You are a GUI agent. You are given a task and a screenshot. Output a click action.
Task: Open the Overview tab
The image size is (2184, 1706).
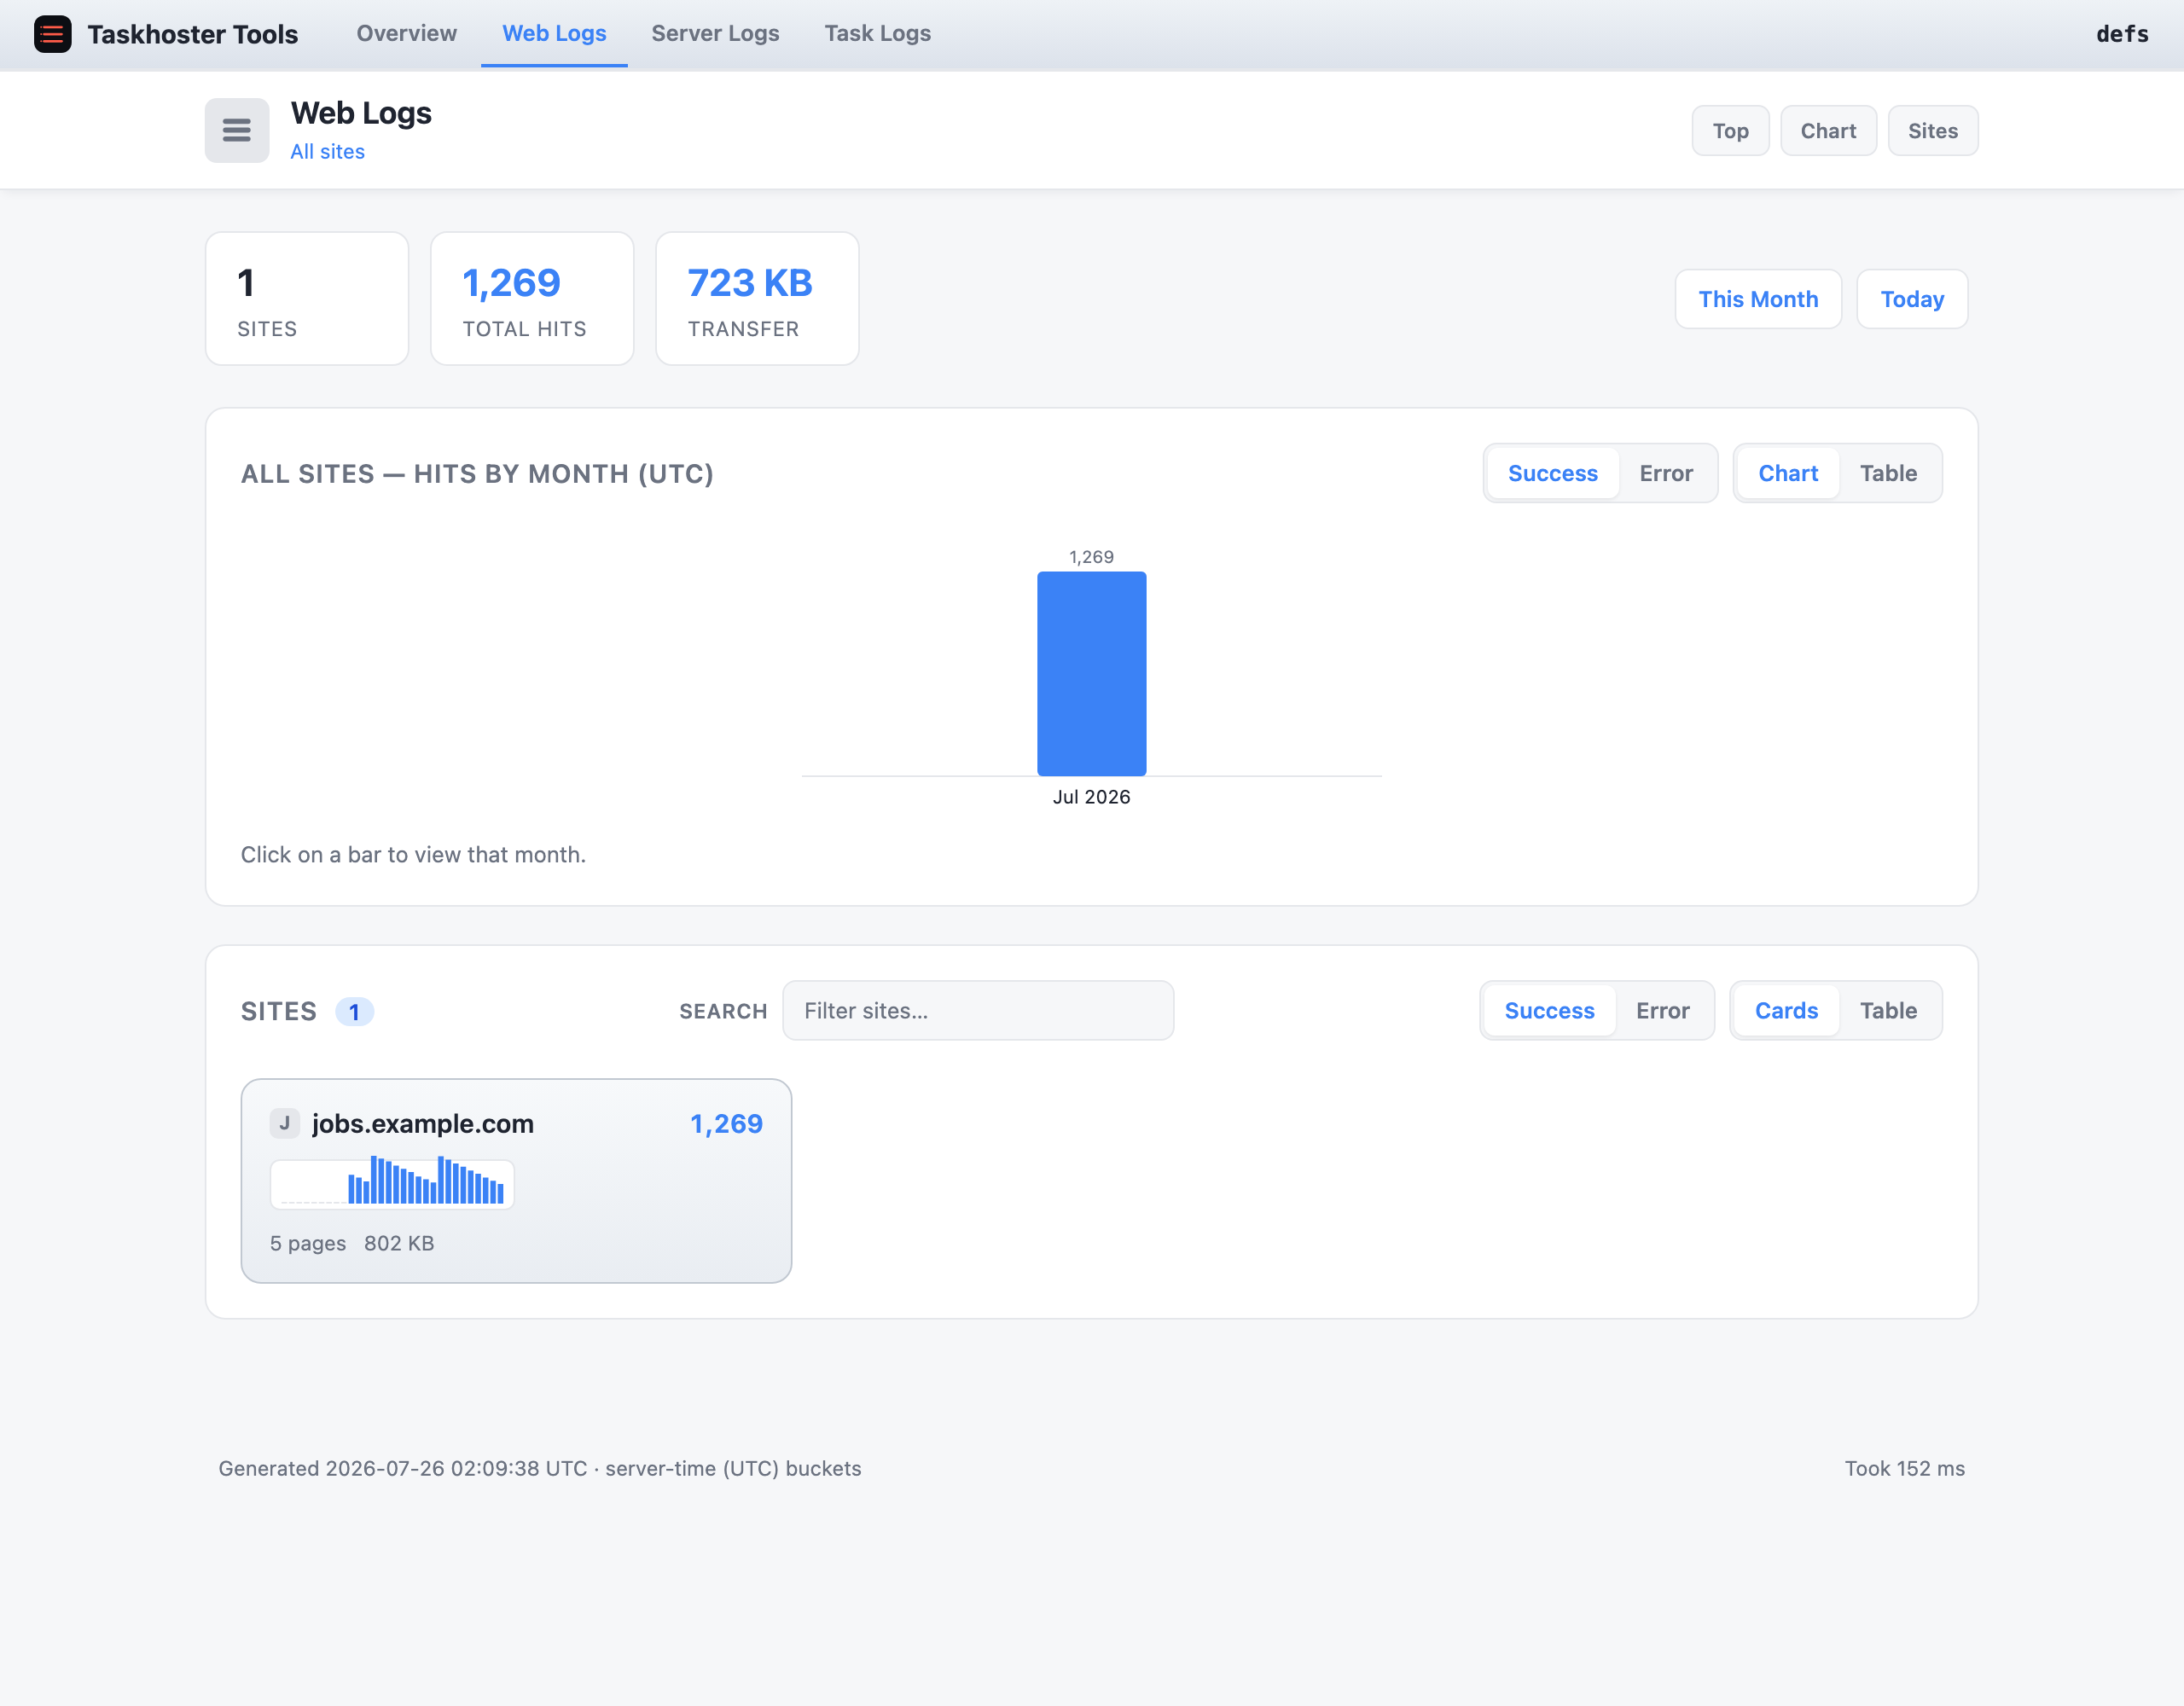(406, 33)
